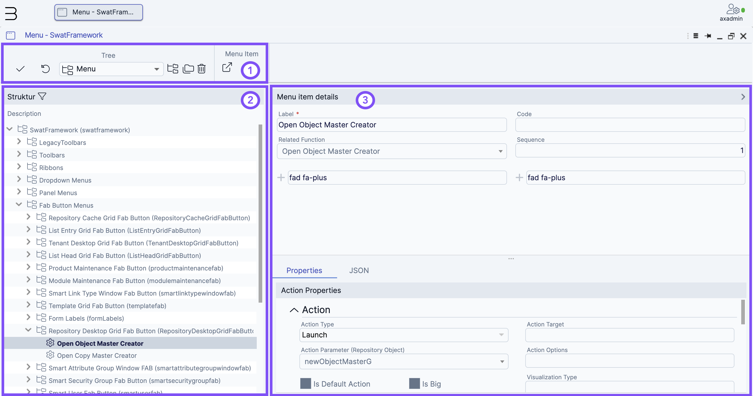
Task: Switch to the JSON tab
Action: click(x=359, y=270)
